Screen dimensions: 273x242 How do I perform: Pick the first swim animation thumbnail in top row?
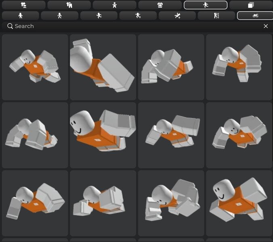click(x=35, y=67)
